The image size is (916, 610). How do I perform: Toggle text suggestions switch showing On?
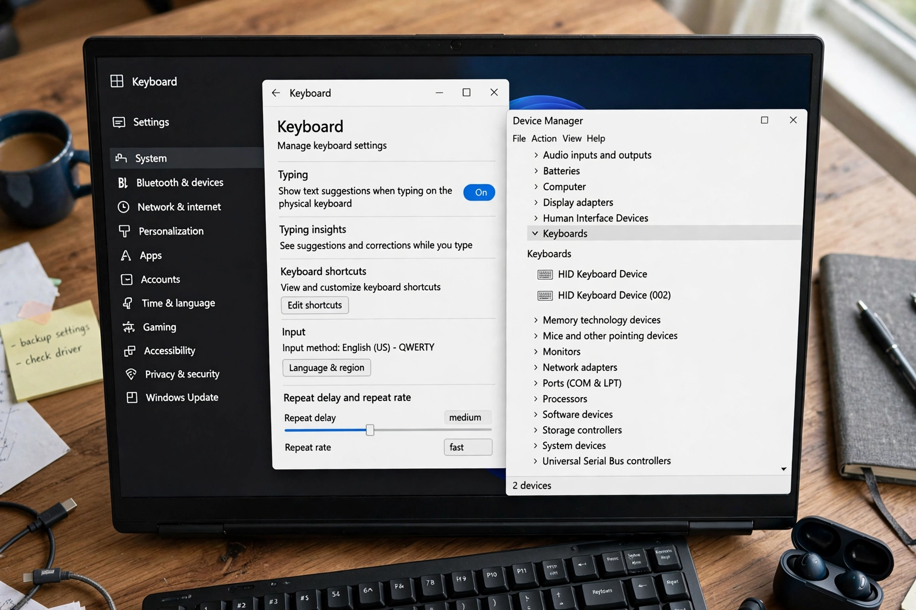tap(479, 193)
